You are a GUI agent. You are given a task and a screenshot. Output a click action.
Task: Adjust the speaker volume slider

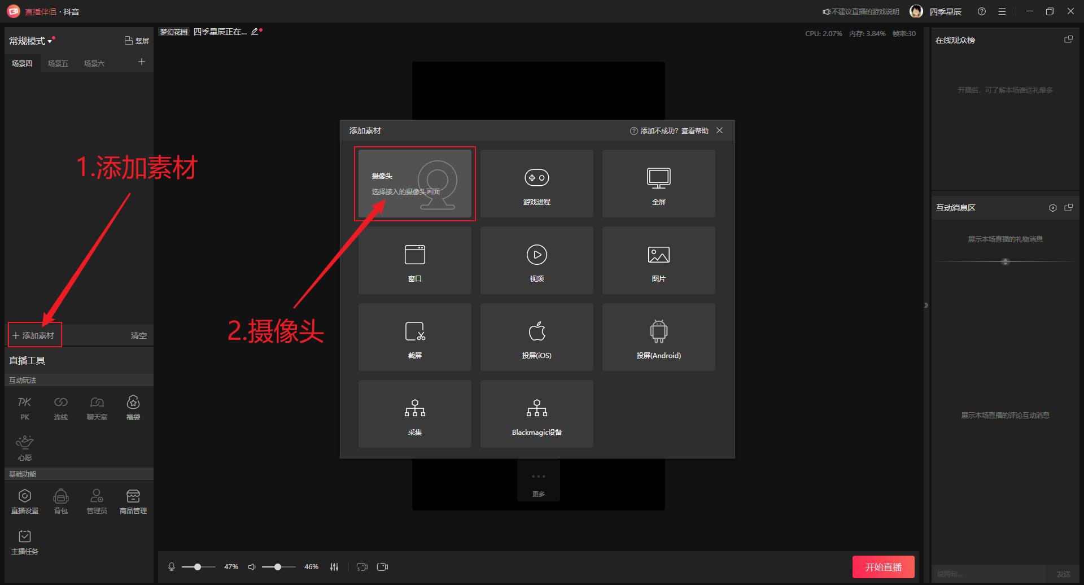tap(279, 566)
